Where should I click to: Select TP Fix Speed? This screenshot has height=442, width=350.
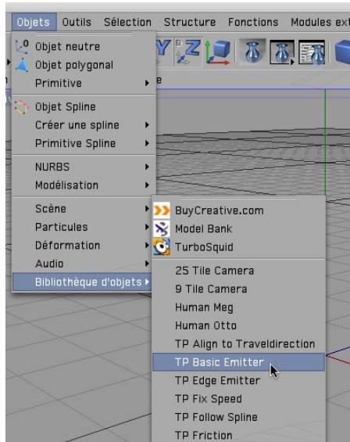click(x=239, y=399)
